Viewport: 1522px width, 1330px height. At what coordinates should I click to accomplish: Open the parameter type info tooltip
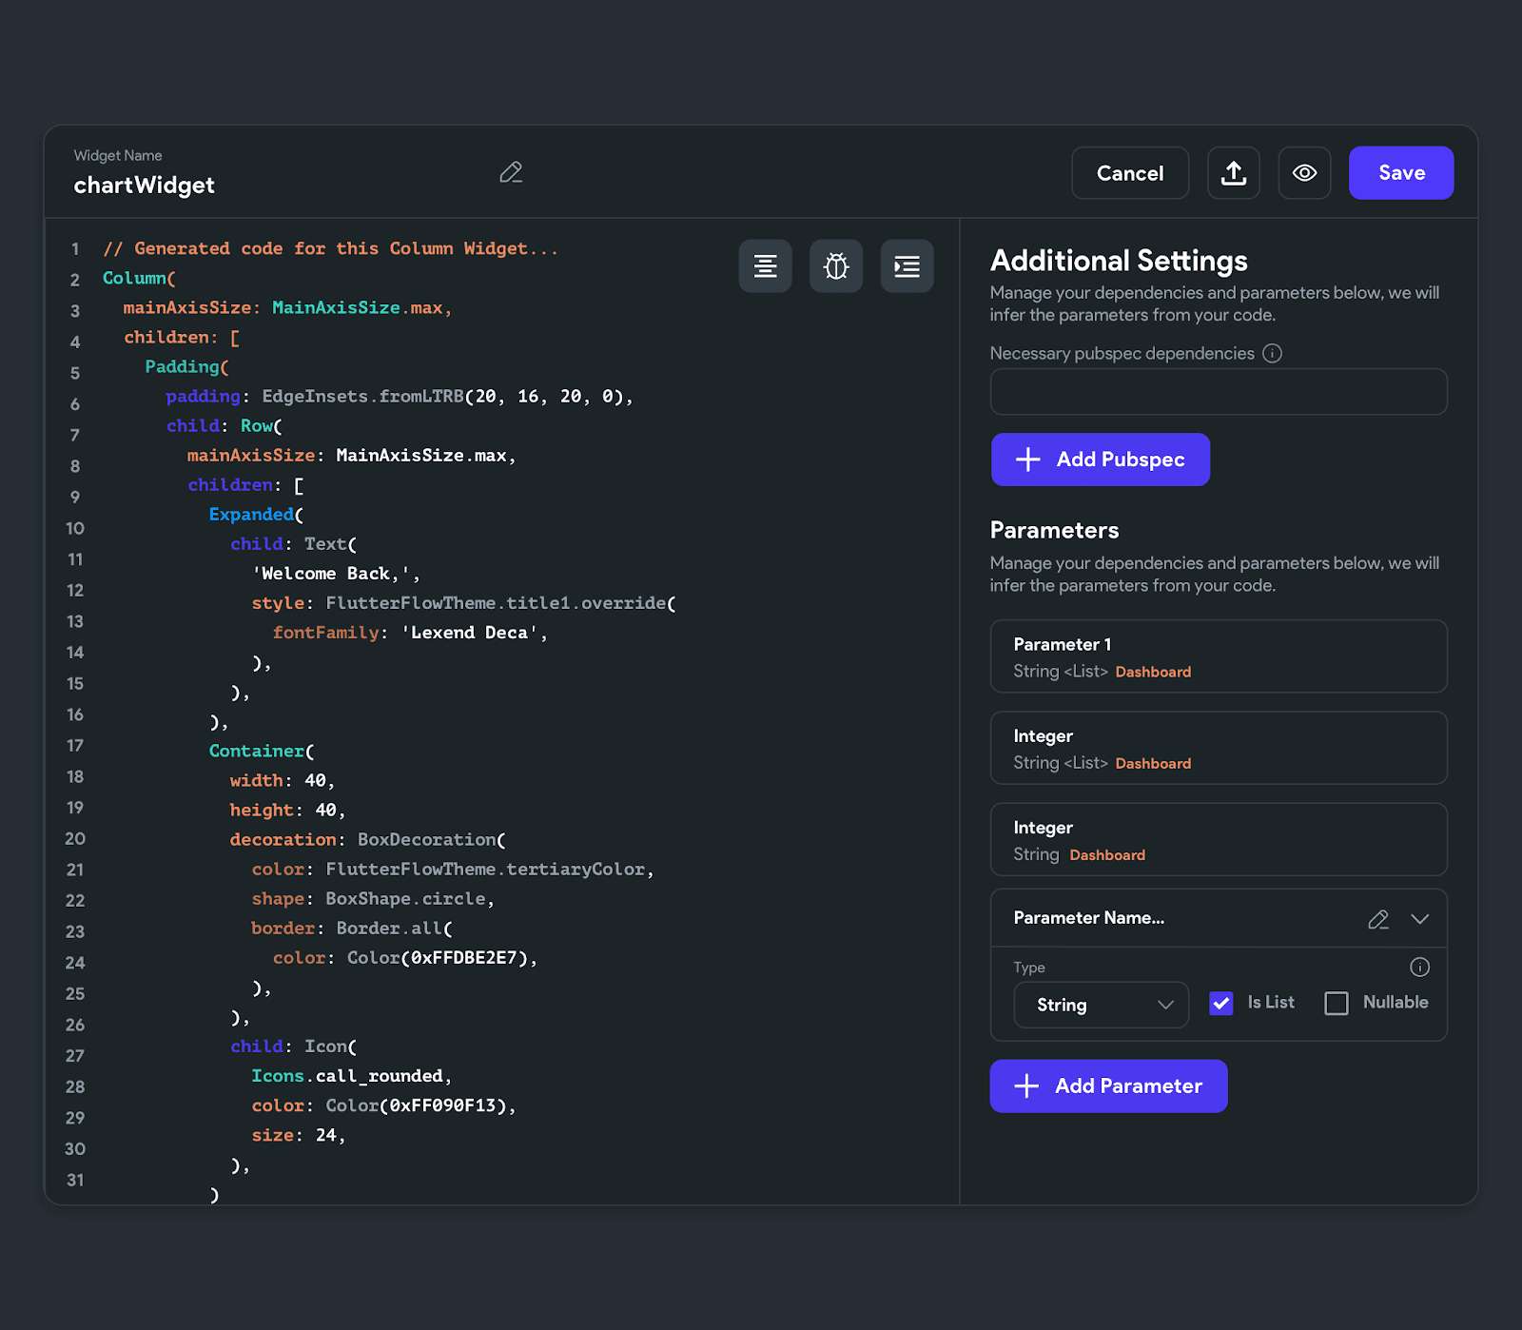click(1419, 967)
